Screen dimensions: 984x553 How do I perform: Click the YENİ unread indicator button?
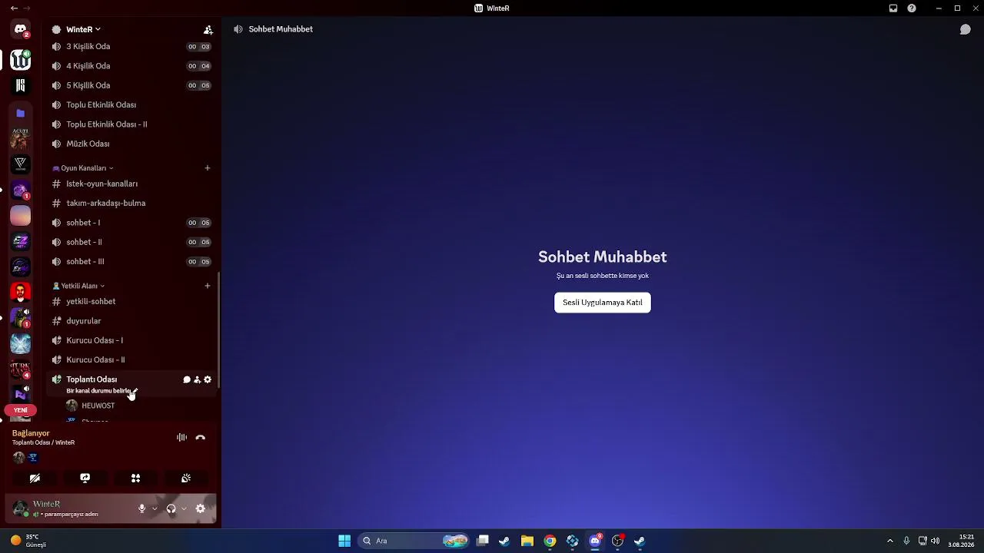click(x=21, y=410)
